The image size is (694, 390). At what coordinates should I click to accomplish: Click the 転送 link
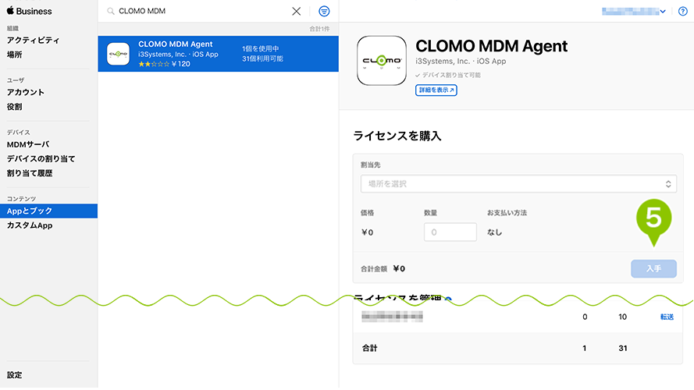(x=667, y=317)
